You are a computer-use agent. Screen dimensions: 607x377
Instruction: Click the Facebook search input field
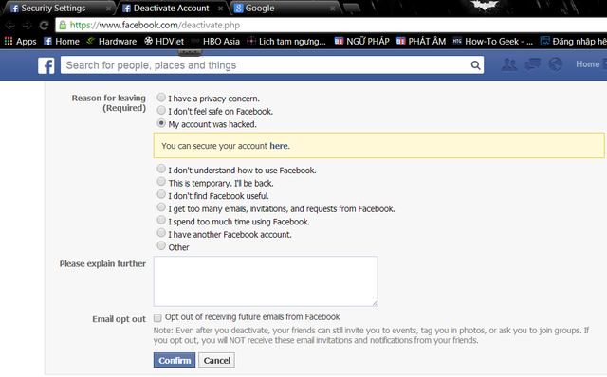coord(267,65)
